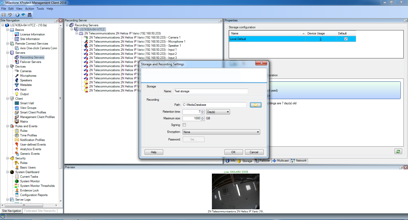408x220 pixels.
Task: Click the green refresh icon in Properties
Action: pos(398,151)
